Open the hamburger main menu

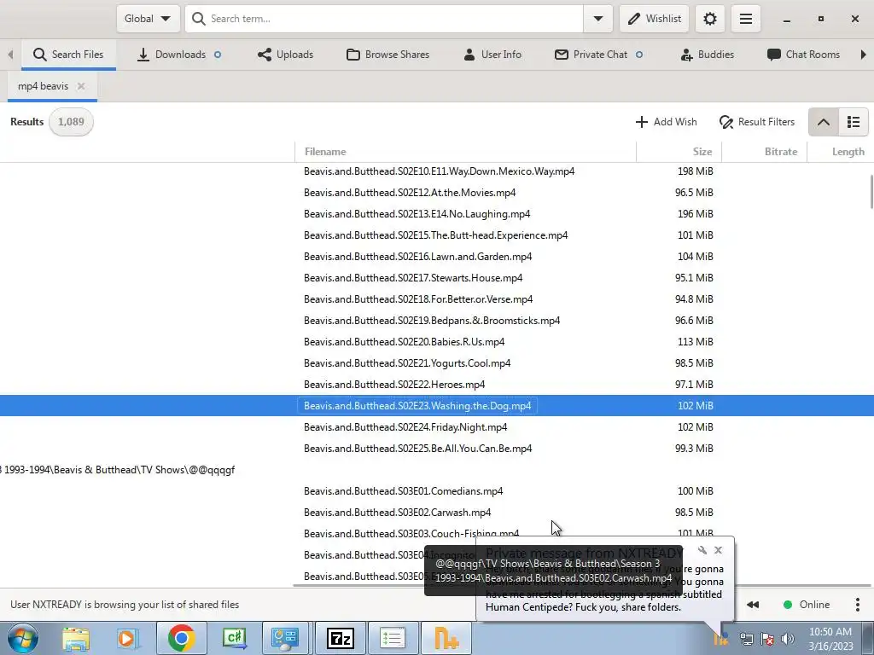746,19
